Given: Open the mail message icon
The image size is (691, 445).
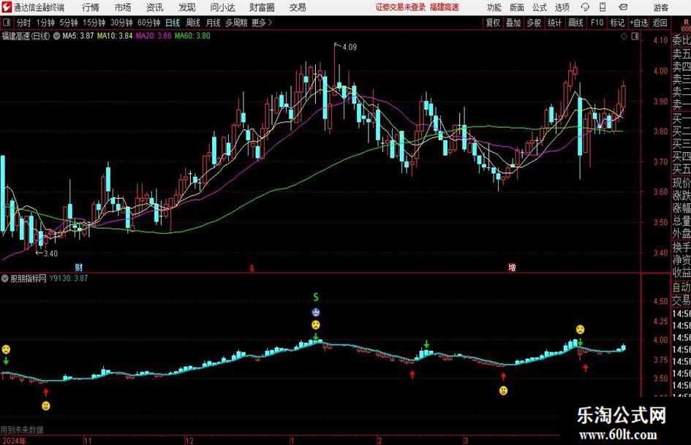Looking at the screenshot, I should (623, 7).
